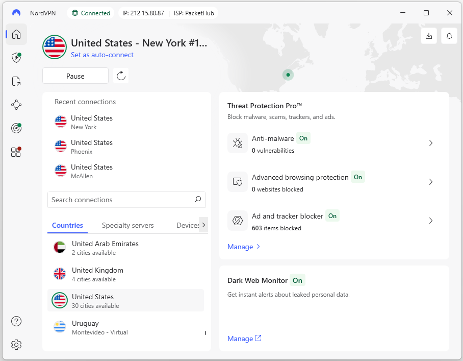Click Manage under Threat Protection Pro
The height and width of the screenshot is (361, 463).
tap(244, 247)
